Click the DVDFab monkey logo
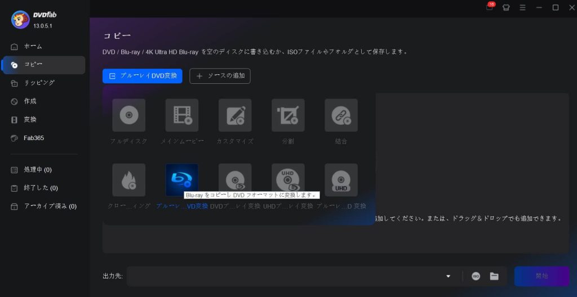577x297 pixels. tap(21, 20)
